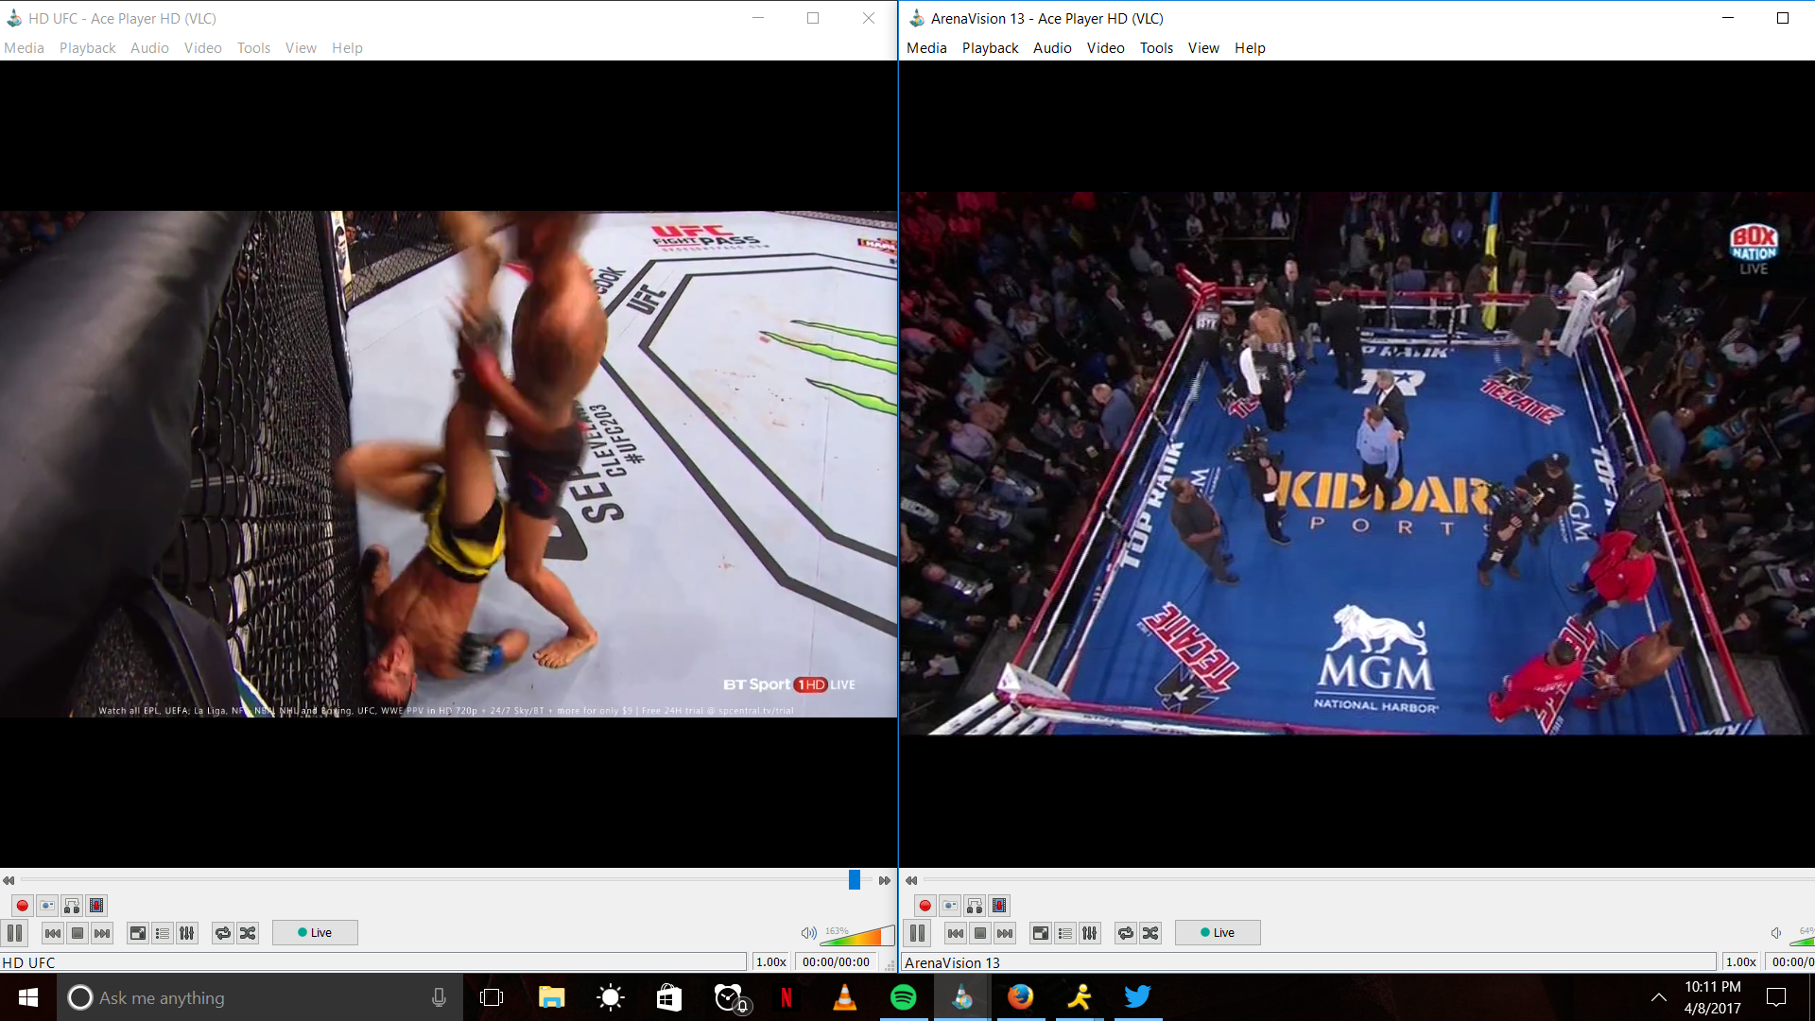Click elapsed time 00:00/00:00 in HD UFC
This screenshot has width=1815, height=1021.
click(x=836, y=962)
